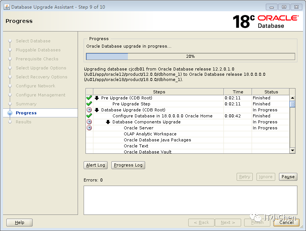306x231 pixels.
Task: Select the Configure Management step
Action: 40,95
